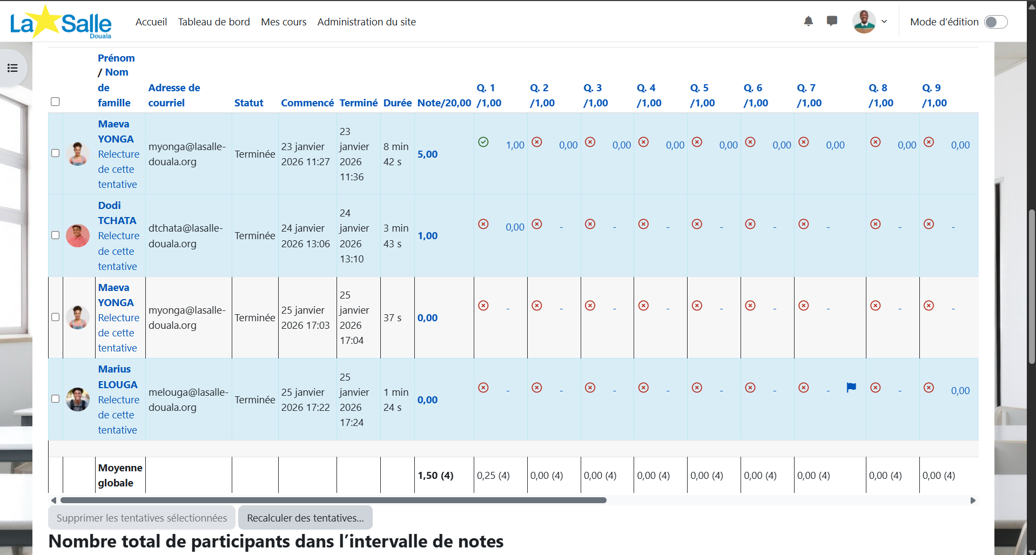Click the blue flag icon in Marius ELOUGA's row
1036x555 pixels.
(851, 387)
